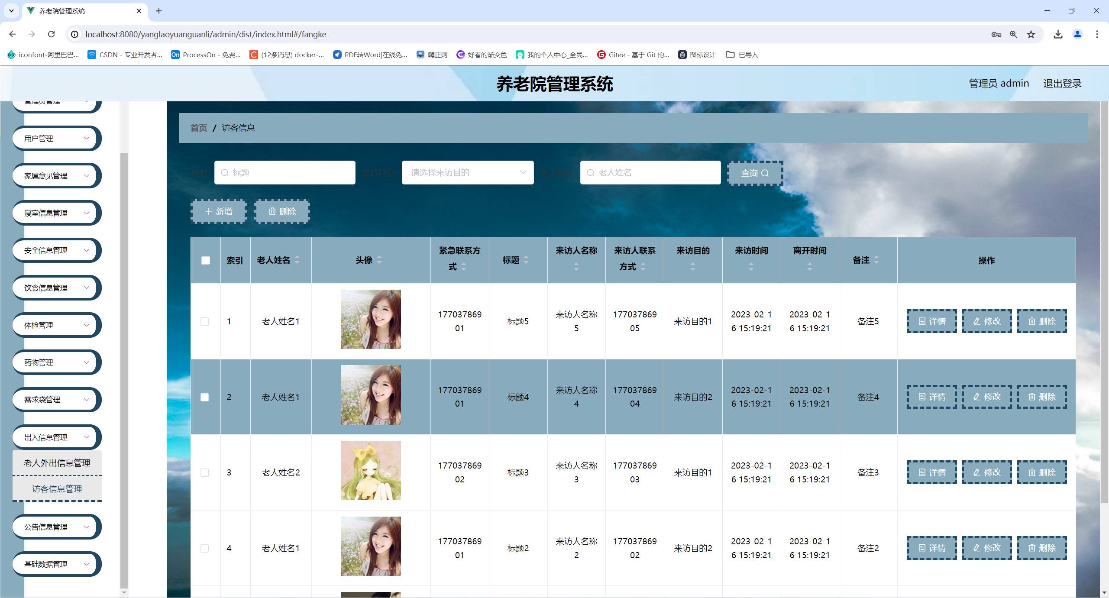The image size is (1109, 598).
Task: Click the trash icon on 删除 button
Action: click(x=272, y=211)
